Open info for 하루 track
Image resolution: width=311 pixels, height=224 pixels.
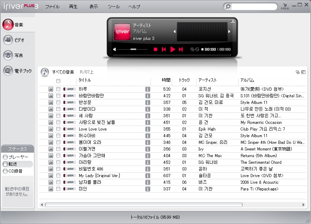147,89
